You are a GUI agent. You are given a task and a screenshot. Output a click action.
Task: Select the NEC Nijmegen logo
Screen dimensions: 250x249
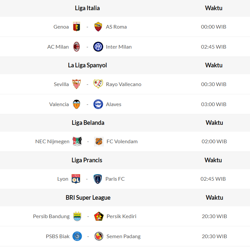coord(77,141)
